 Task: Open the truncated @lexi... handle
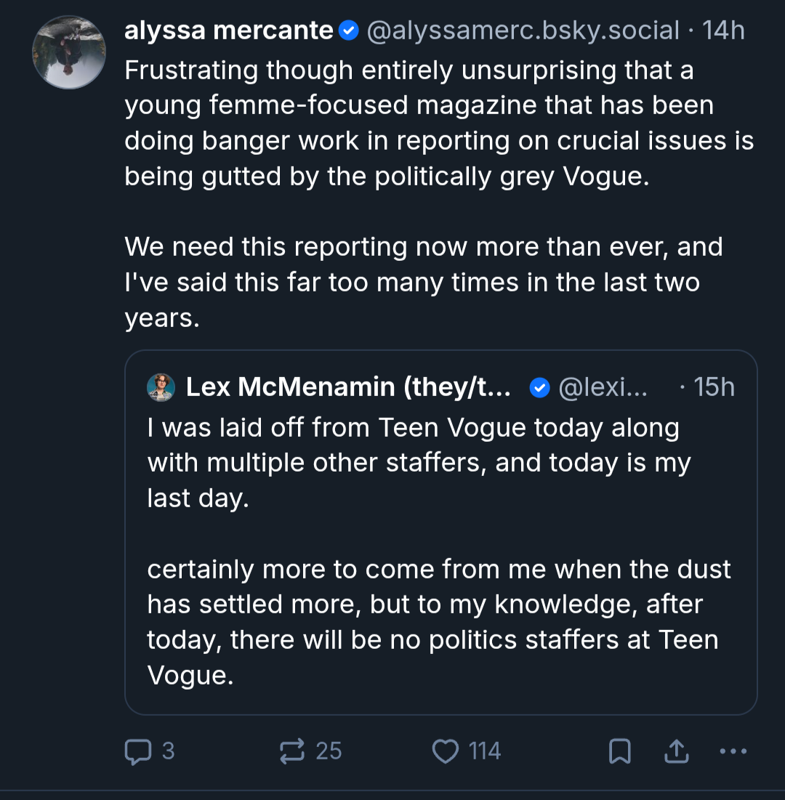tap(603, 387)
